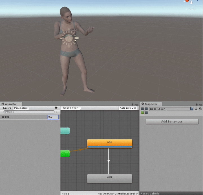This screenshot has width=203, height=195.
Task: Click the parameter Name search field
Action: click(28, 112)
